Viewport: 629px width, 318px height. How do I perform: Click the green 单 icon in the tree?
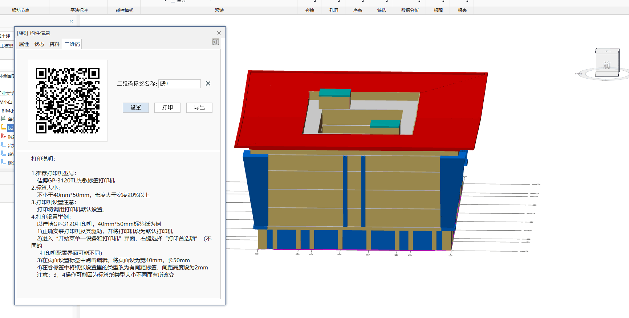4,119
